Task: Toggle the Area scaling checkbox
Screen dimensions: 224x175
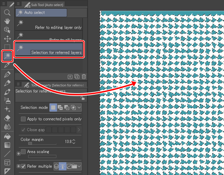Action: [x=24, y=152]
